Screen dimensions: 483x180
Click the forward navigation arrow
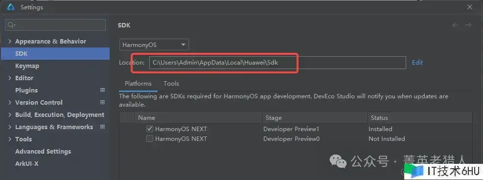tap(468, 25)
